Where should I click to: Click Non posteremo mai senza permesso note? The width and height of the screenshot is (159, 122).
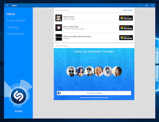pyautogui.click(x=94, y=98)
